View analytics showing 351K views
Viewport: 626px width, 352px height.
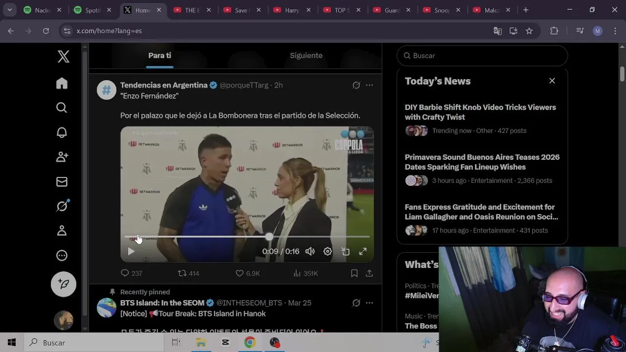pos(305,273)
